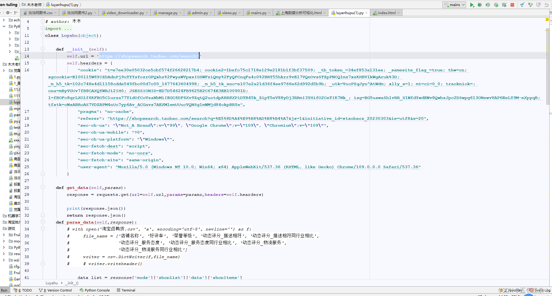
Task: Switch to the 当当网图书.csv tab
Action: [x=40, y=13]
